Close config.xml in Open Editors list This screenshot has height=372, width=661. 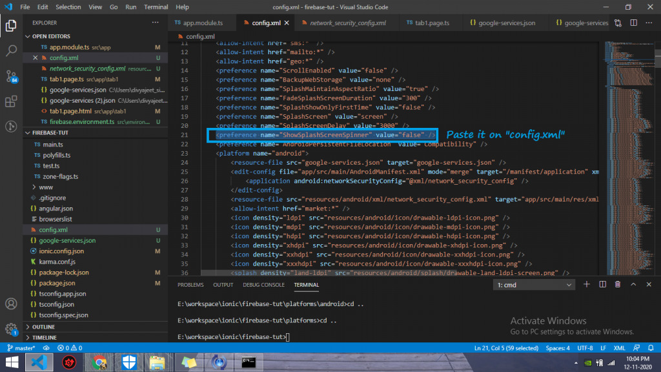tap(35, 57)
